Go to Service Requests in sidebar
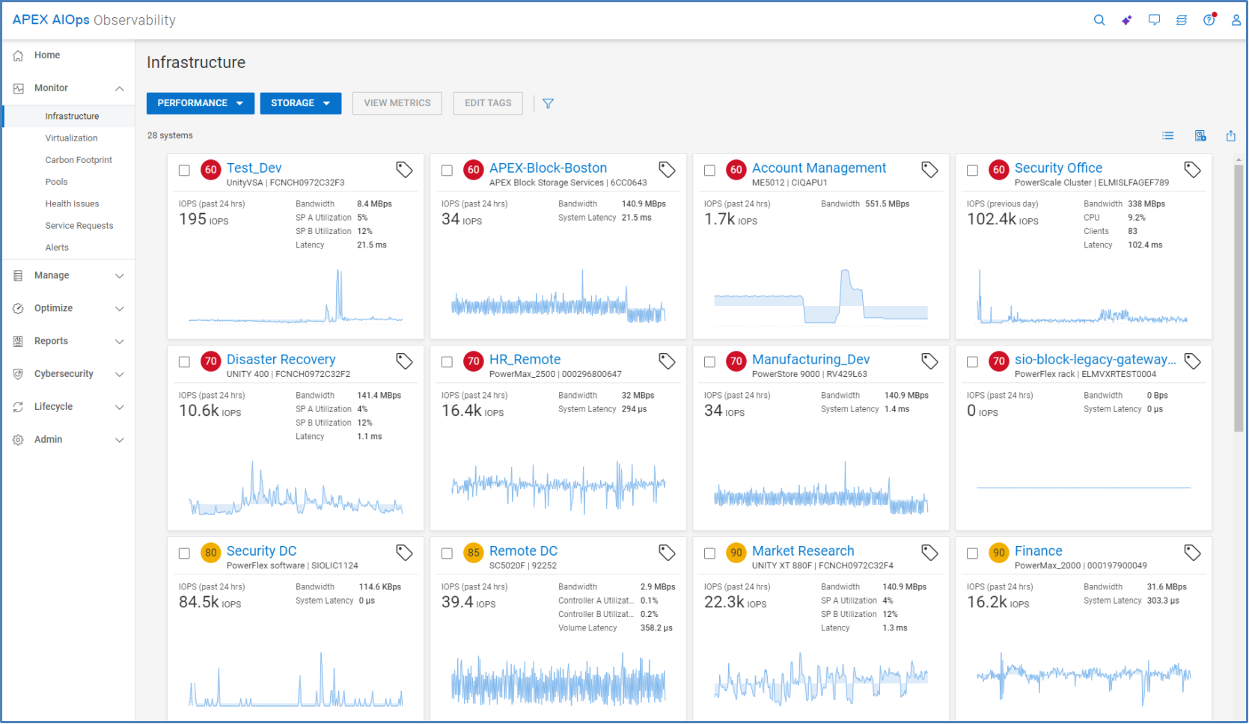The height and width of the screenshot is (724, 1249). (x=79, y=225)
